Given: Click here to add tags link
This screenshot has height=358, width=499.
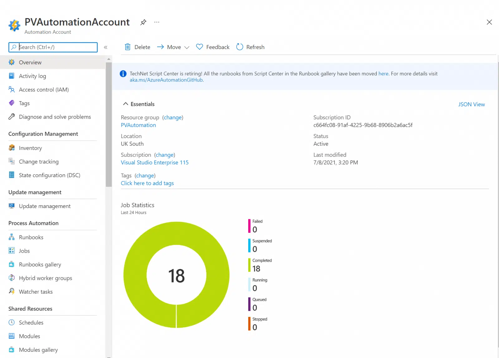Looking at the screenshot, I should click(147, 183).
